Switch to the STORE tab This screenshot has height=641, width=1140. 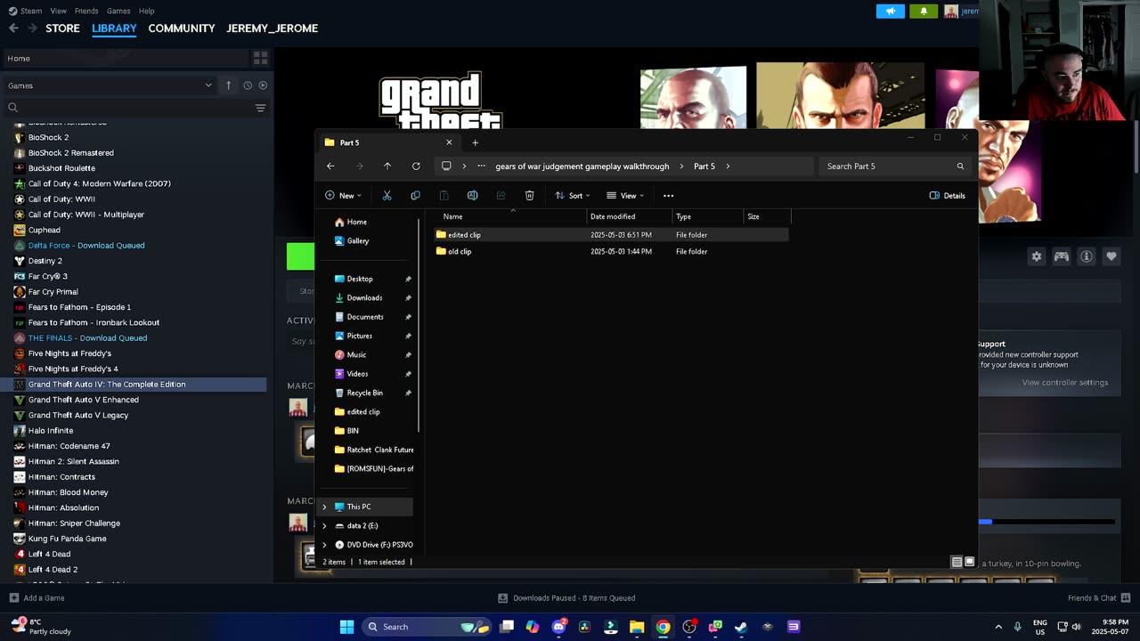(62, 28)
